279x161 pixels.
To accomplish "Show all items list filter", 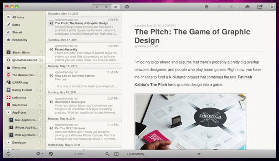I will [x=116, y=7].
